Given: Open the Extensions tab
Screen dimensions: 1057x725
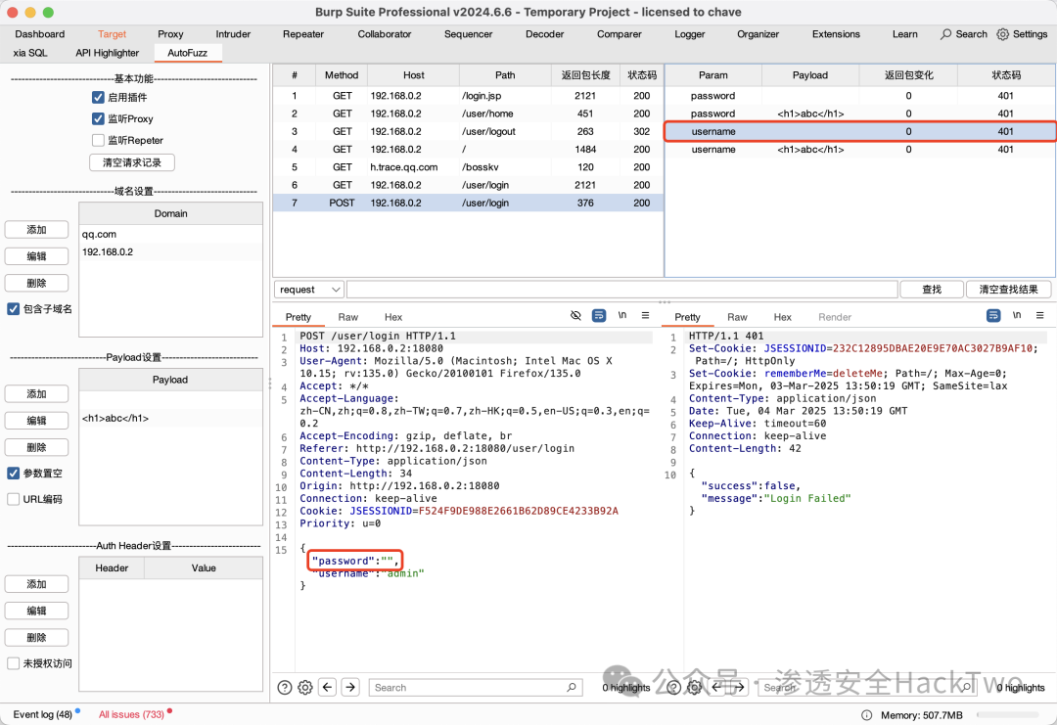Looking at the screenshot, I should coord(836,33).
